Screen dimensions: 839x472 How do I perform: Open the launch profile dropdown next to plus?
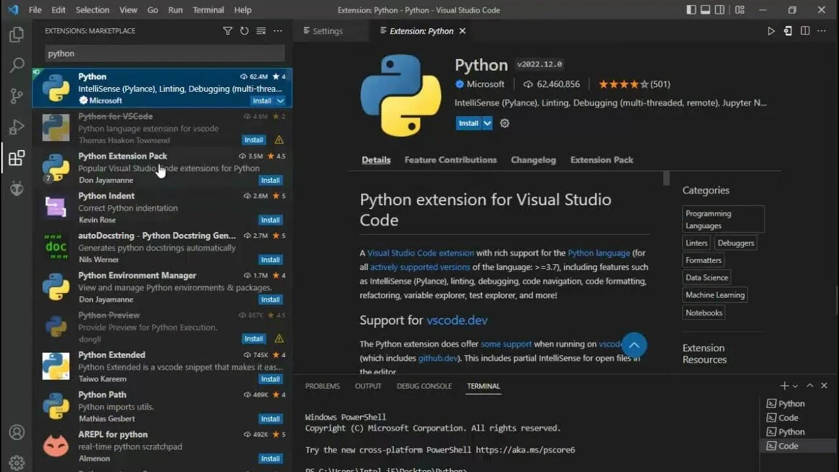[x=795, y=387]
